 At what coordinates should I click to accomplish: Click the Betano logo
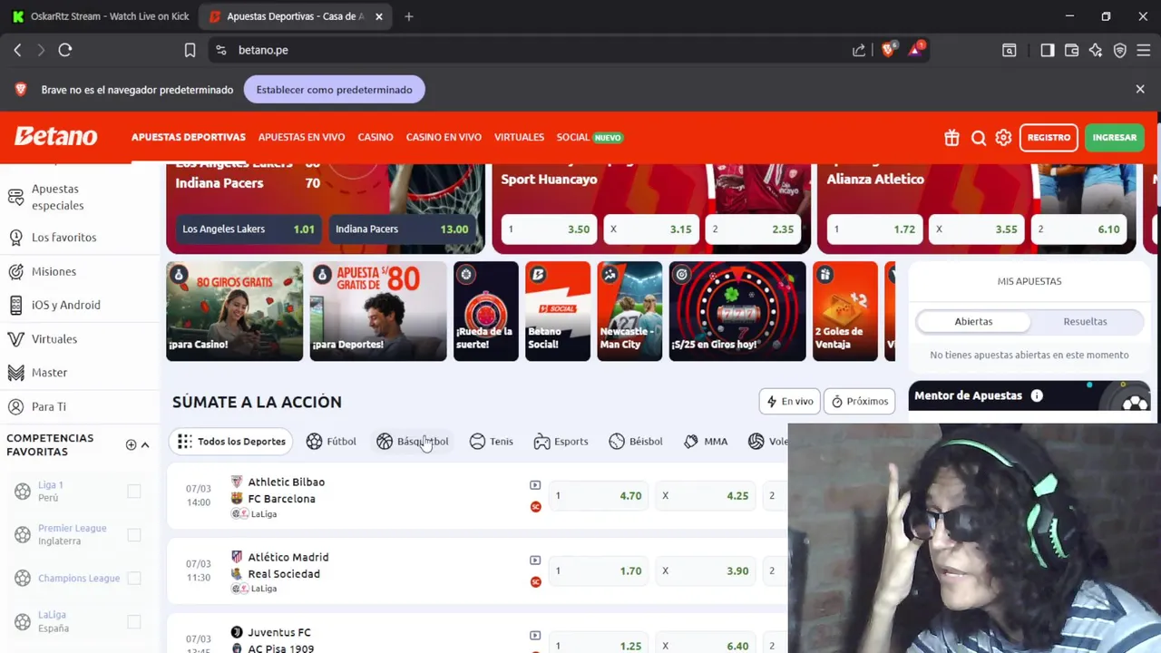tap(55, 137)
